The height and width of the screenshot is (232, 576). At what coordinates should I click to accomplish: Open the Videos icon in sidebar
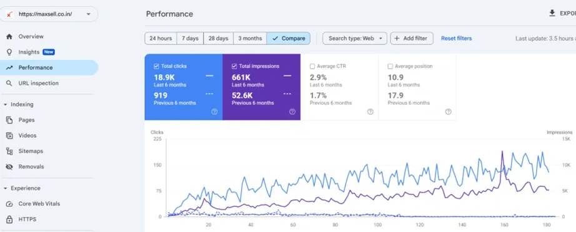click(9, 135)
